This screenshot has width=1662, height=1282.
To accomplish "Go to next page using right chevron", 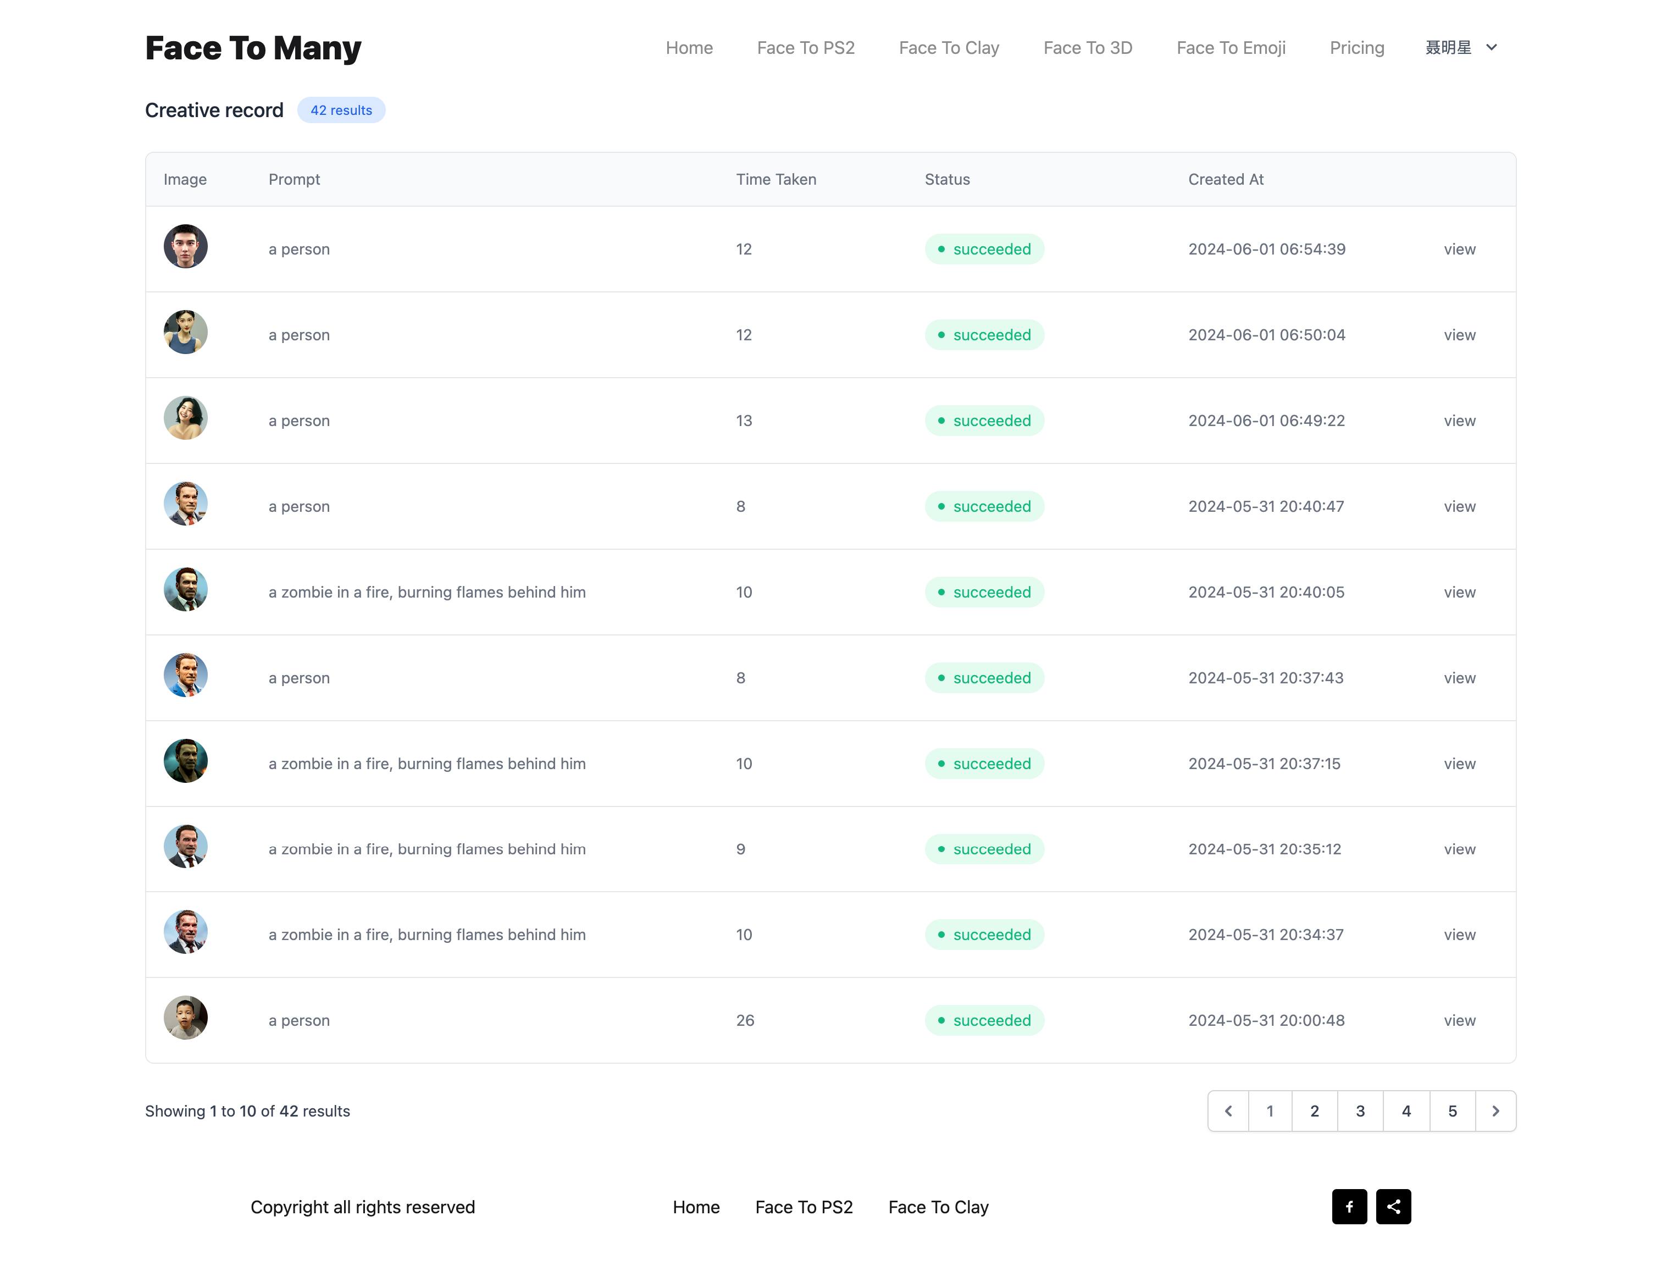I will pyautogui.click(x=1495, y=1110).
